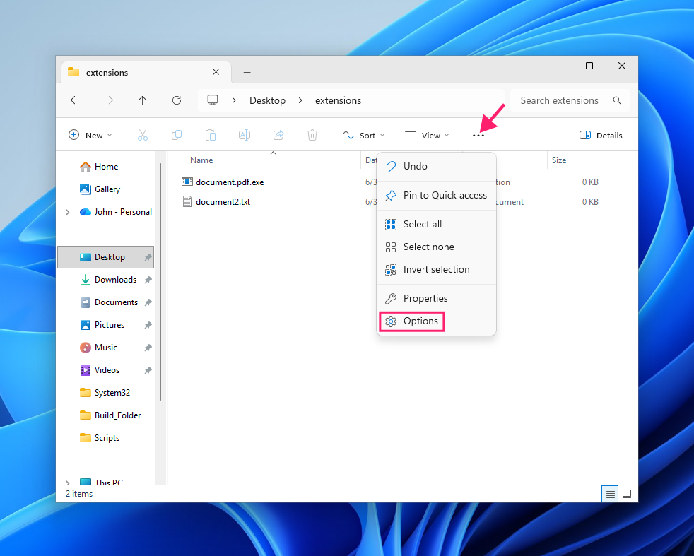Viewport: 694px width, 556px height.
Task: Unpin Music using its pin icon
Action: point(148,347)
